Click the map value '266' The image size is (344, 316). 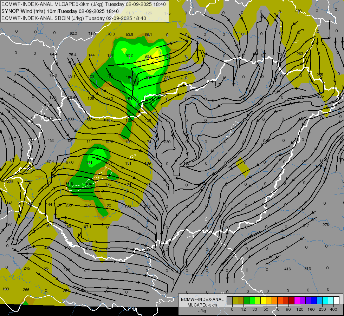[26, 290]
